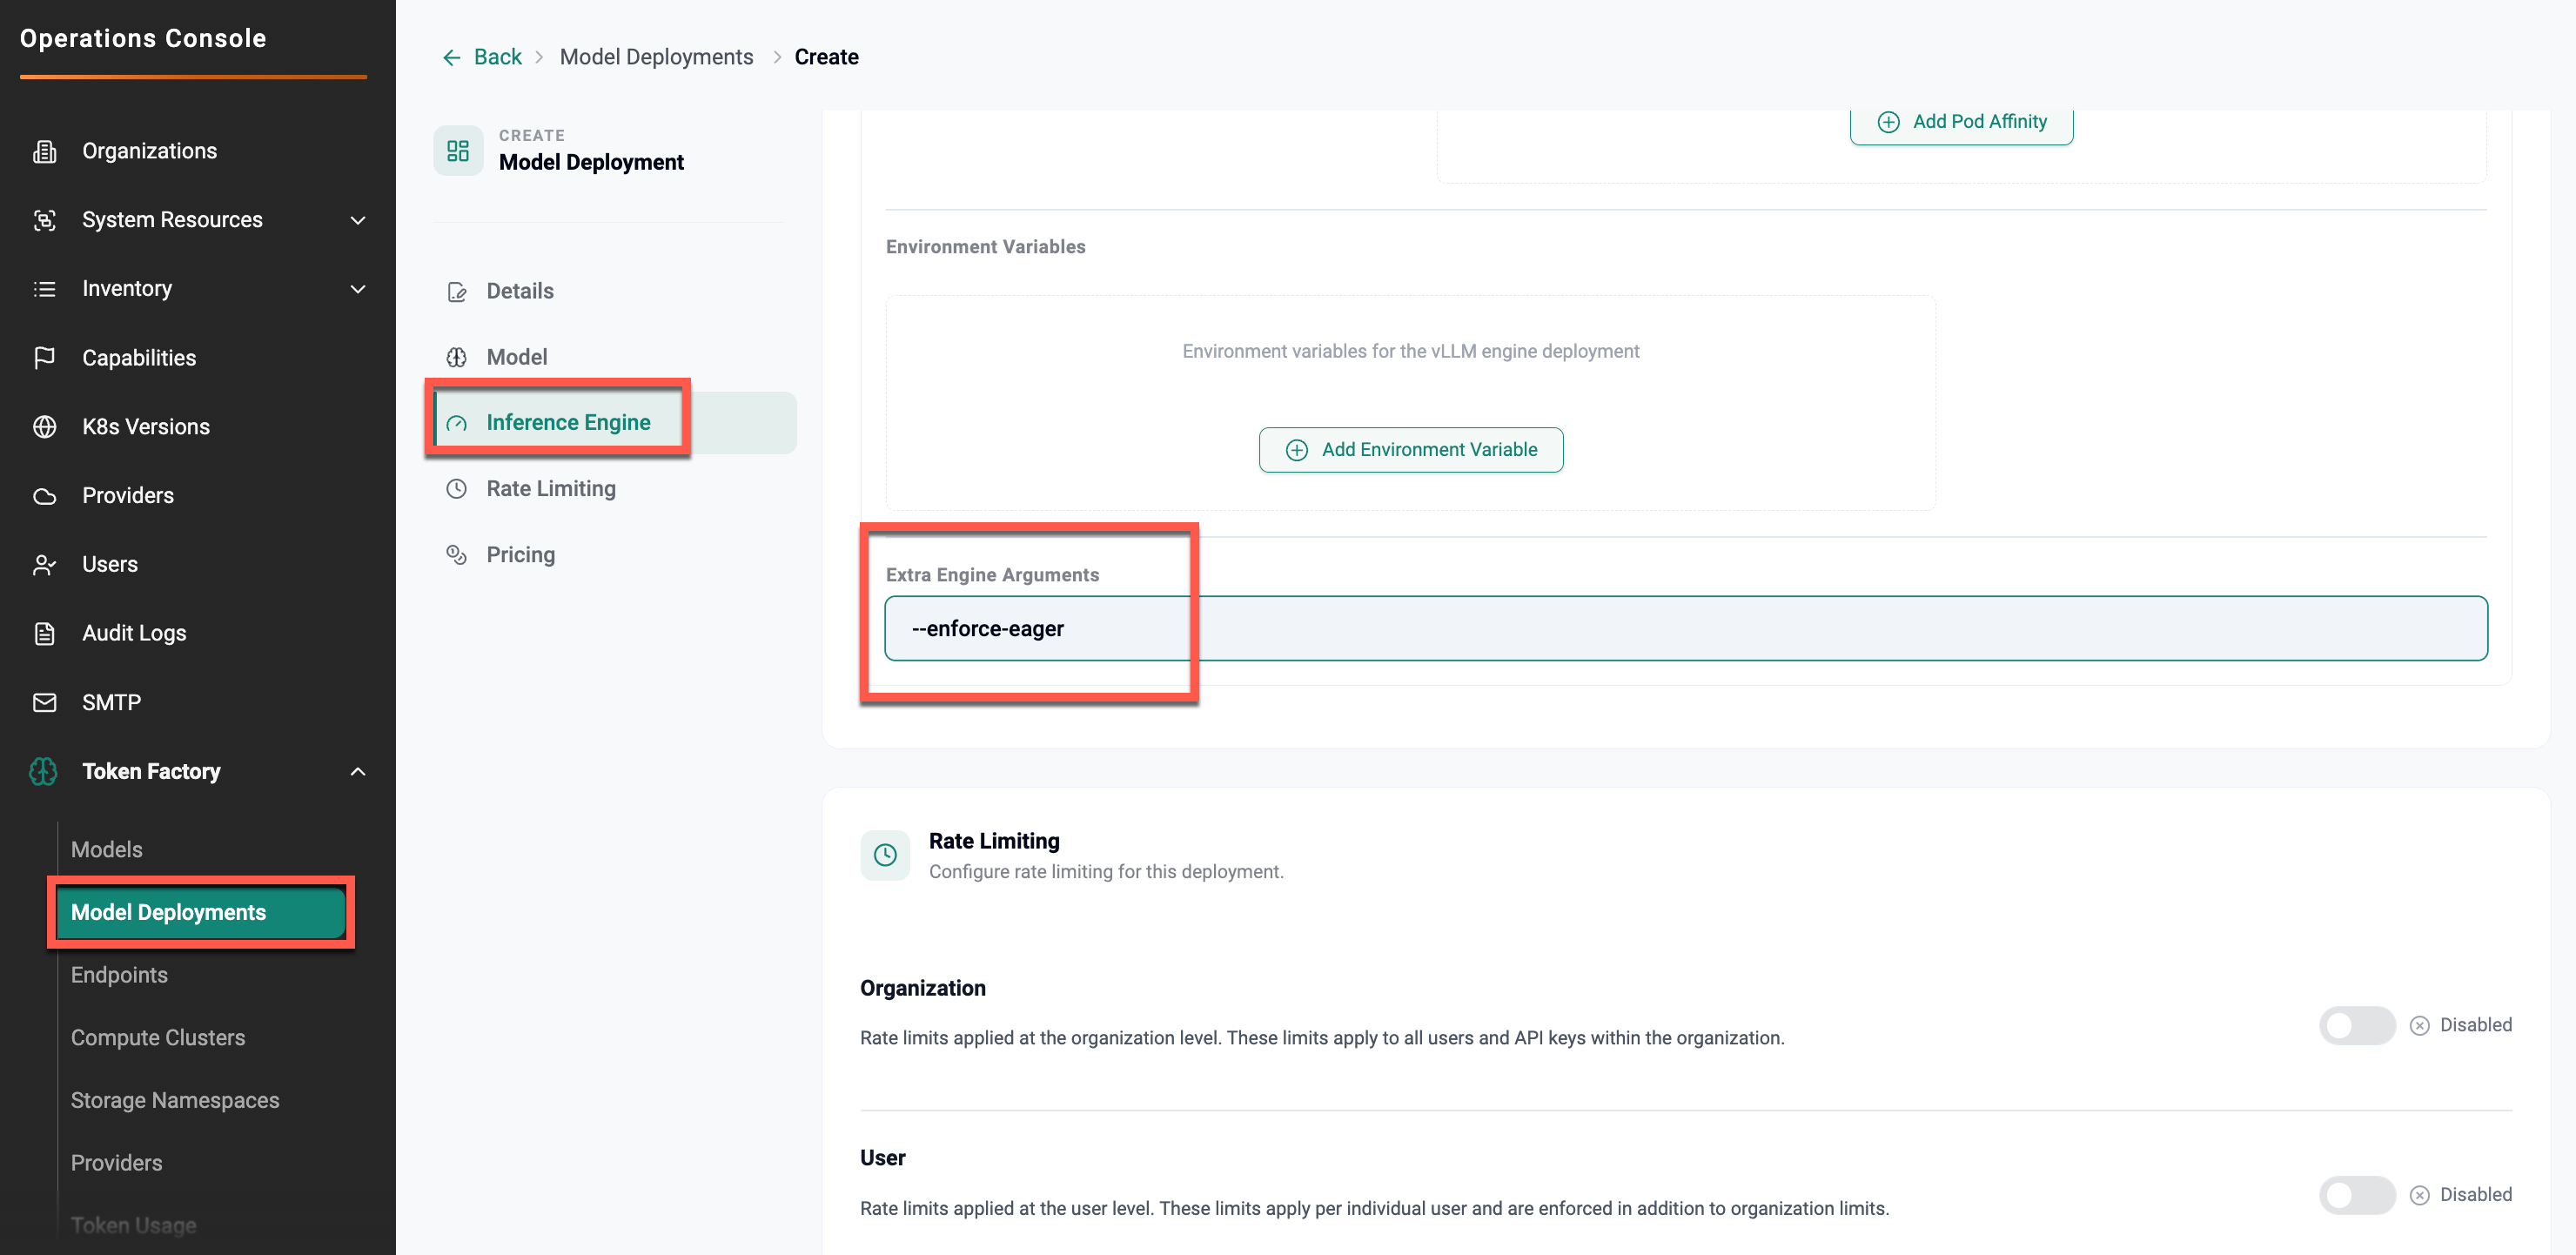
Task: Expand System Resources menu chevron
Action: click(x=358, y=220)
